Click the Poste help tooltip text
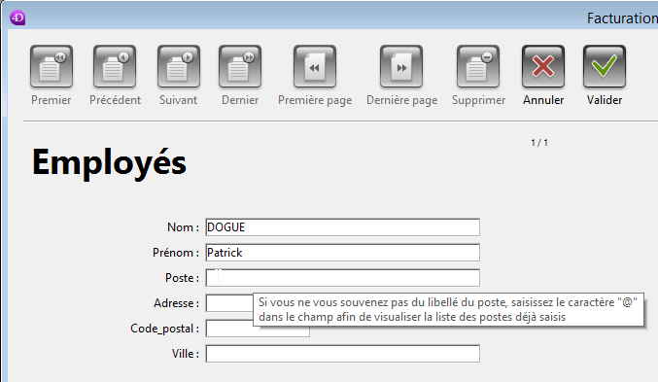The height and width of the screenshot is (382, 658). [448, 309]
